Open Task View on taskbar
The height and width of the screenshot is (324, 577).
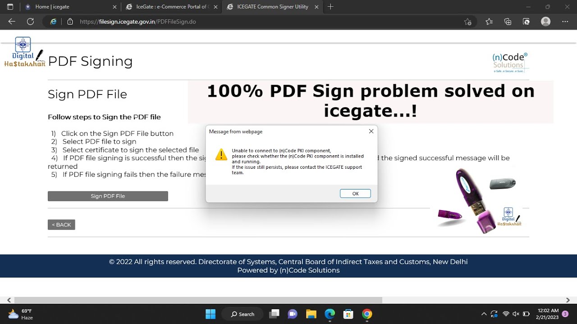click(274, 314)
